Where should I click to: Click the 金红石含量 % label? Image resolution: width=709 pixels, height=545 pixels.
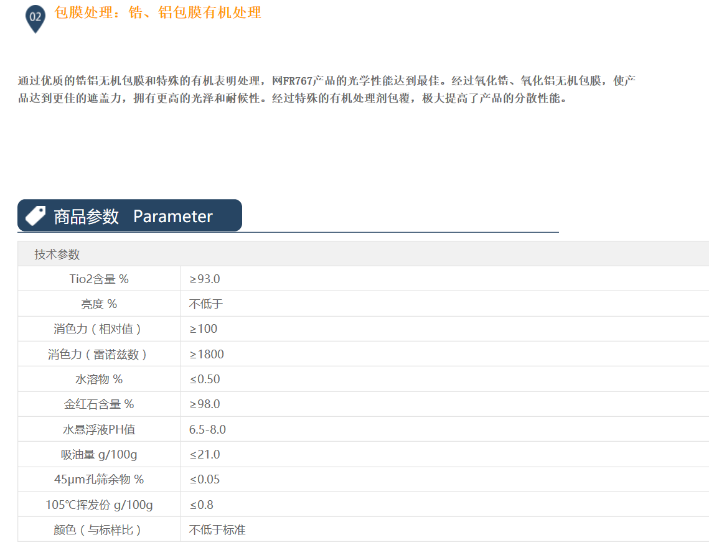coord(99,404)
